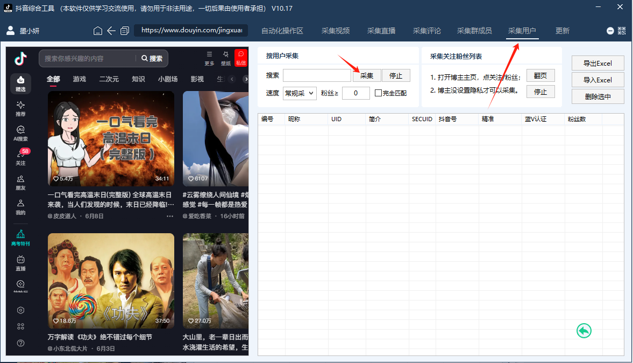Open the 壁纸 wallpaper icon
This screenshot has height=363, width=633.
point(226,58)
